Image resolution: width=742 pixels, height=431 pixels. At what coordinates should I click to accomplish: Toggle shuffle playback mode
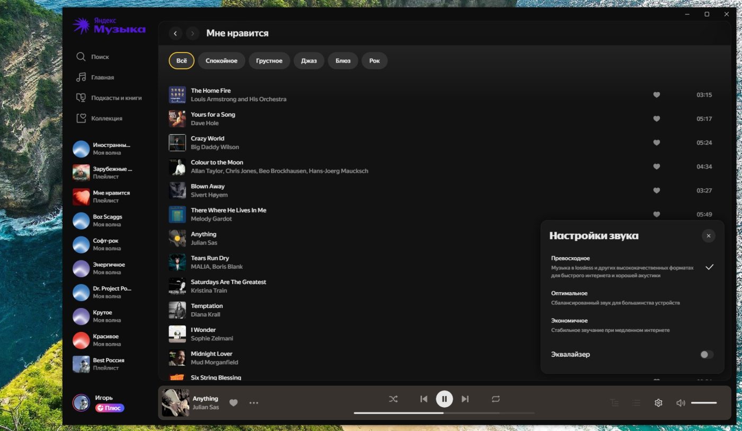click(393, 399)
